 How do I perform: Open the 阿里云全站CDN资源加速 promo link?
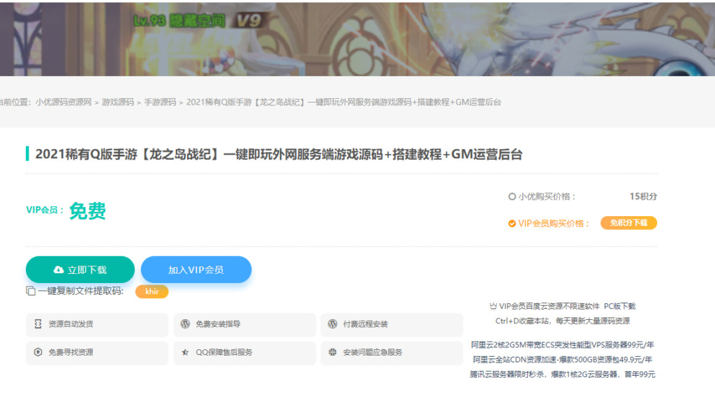[x=562, y=359]
